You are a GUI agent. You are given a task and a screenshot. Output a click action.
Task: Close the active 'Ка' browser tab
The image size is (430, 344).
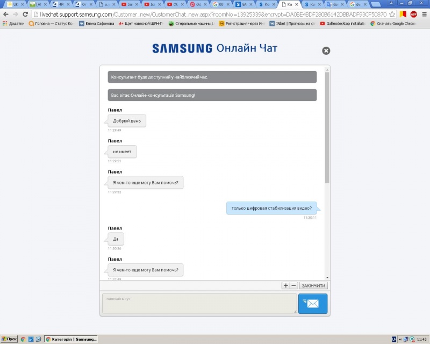tap(297, 4)
